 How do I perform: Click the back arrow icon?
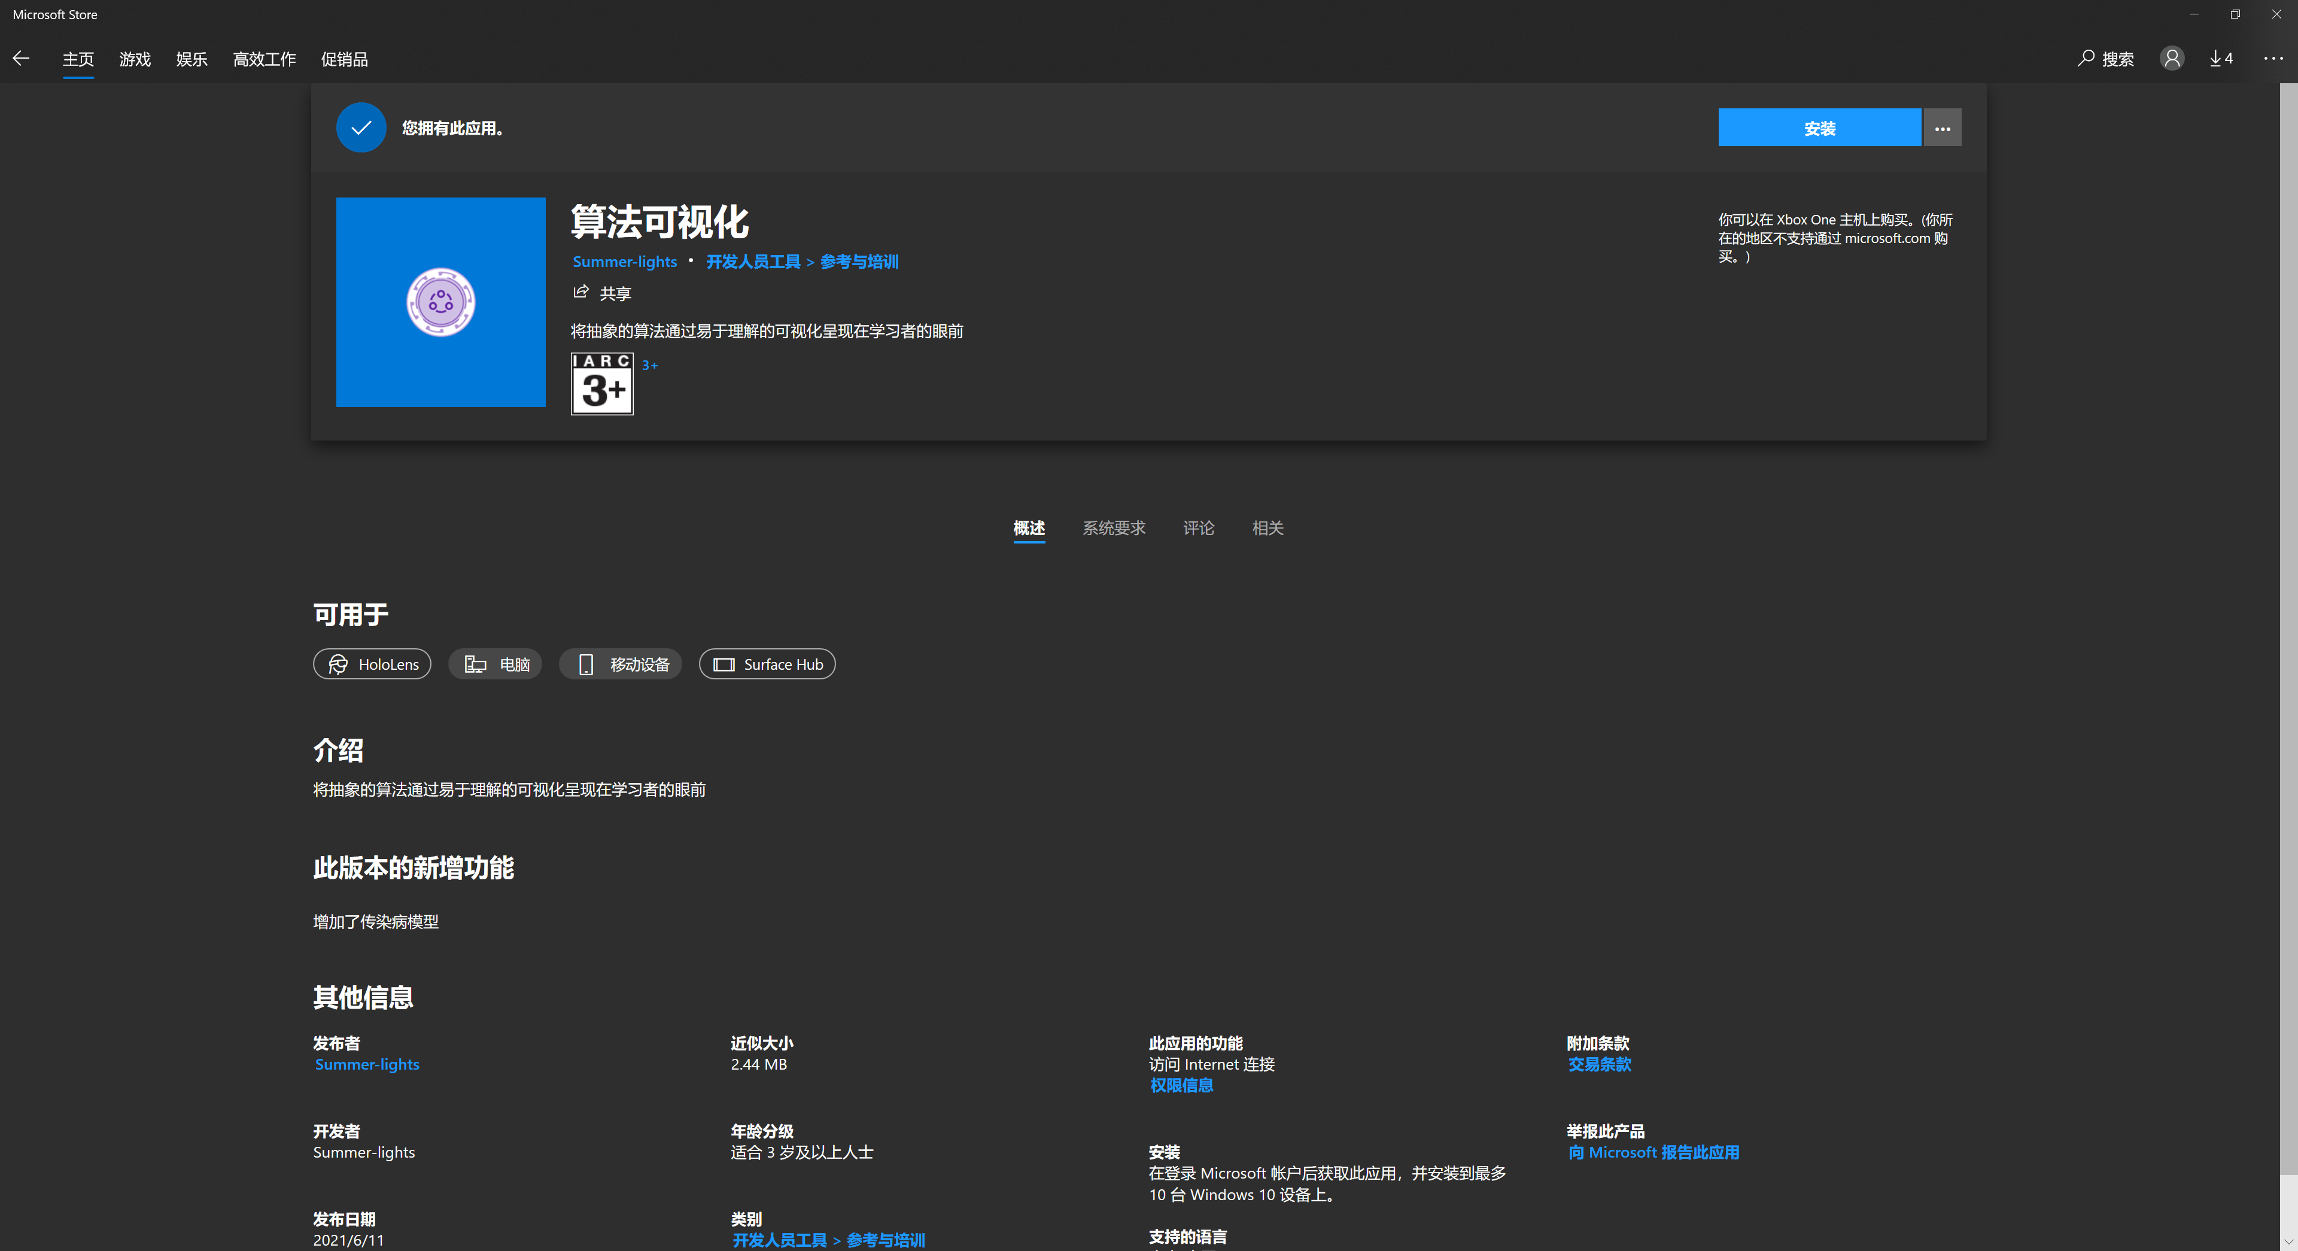(x=22, y=59)
